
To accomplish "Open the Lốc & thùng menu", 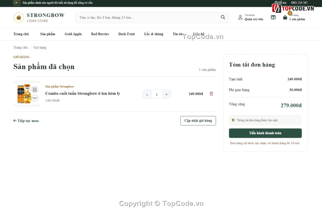I will pyautogui.click(x=154, y=34).
